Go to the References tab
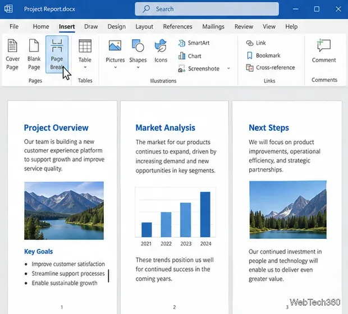This screenshot has height=314, width=348. 177,26
